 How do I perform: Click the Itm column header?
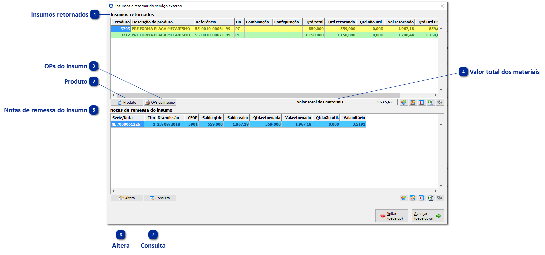pyautogui.click(x=150, y=118)
